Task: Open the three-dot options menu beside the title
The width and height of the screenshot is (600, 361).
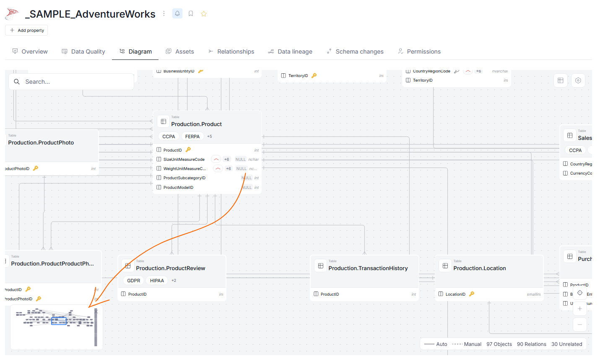Action: tap(164, 13)
